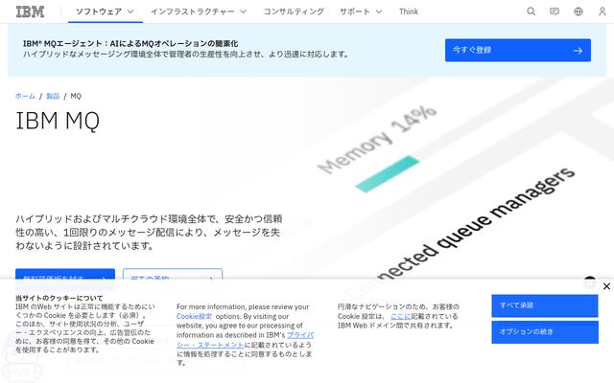Screen dimensions: 614x383
Task: Click the 当サイトのクッキーについて heading
Action: (x=59, y=298)
